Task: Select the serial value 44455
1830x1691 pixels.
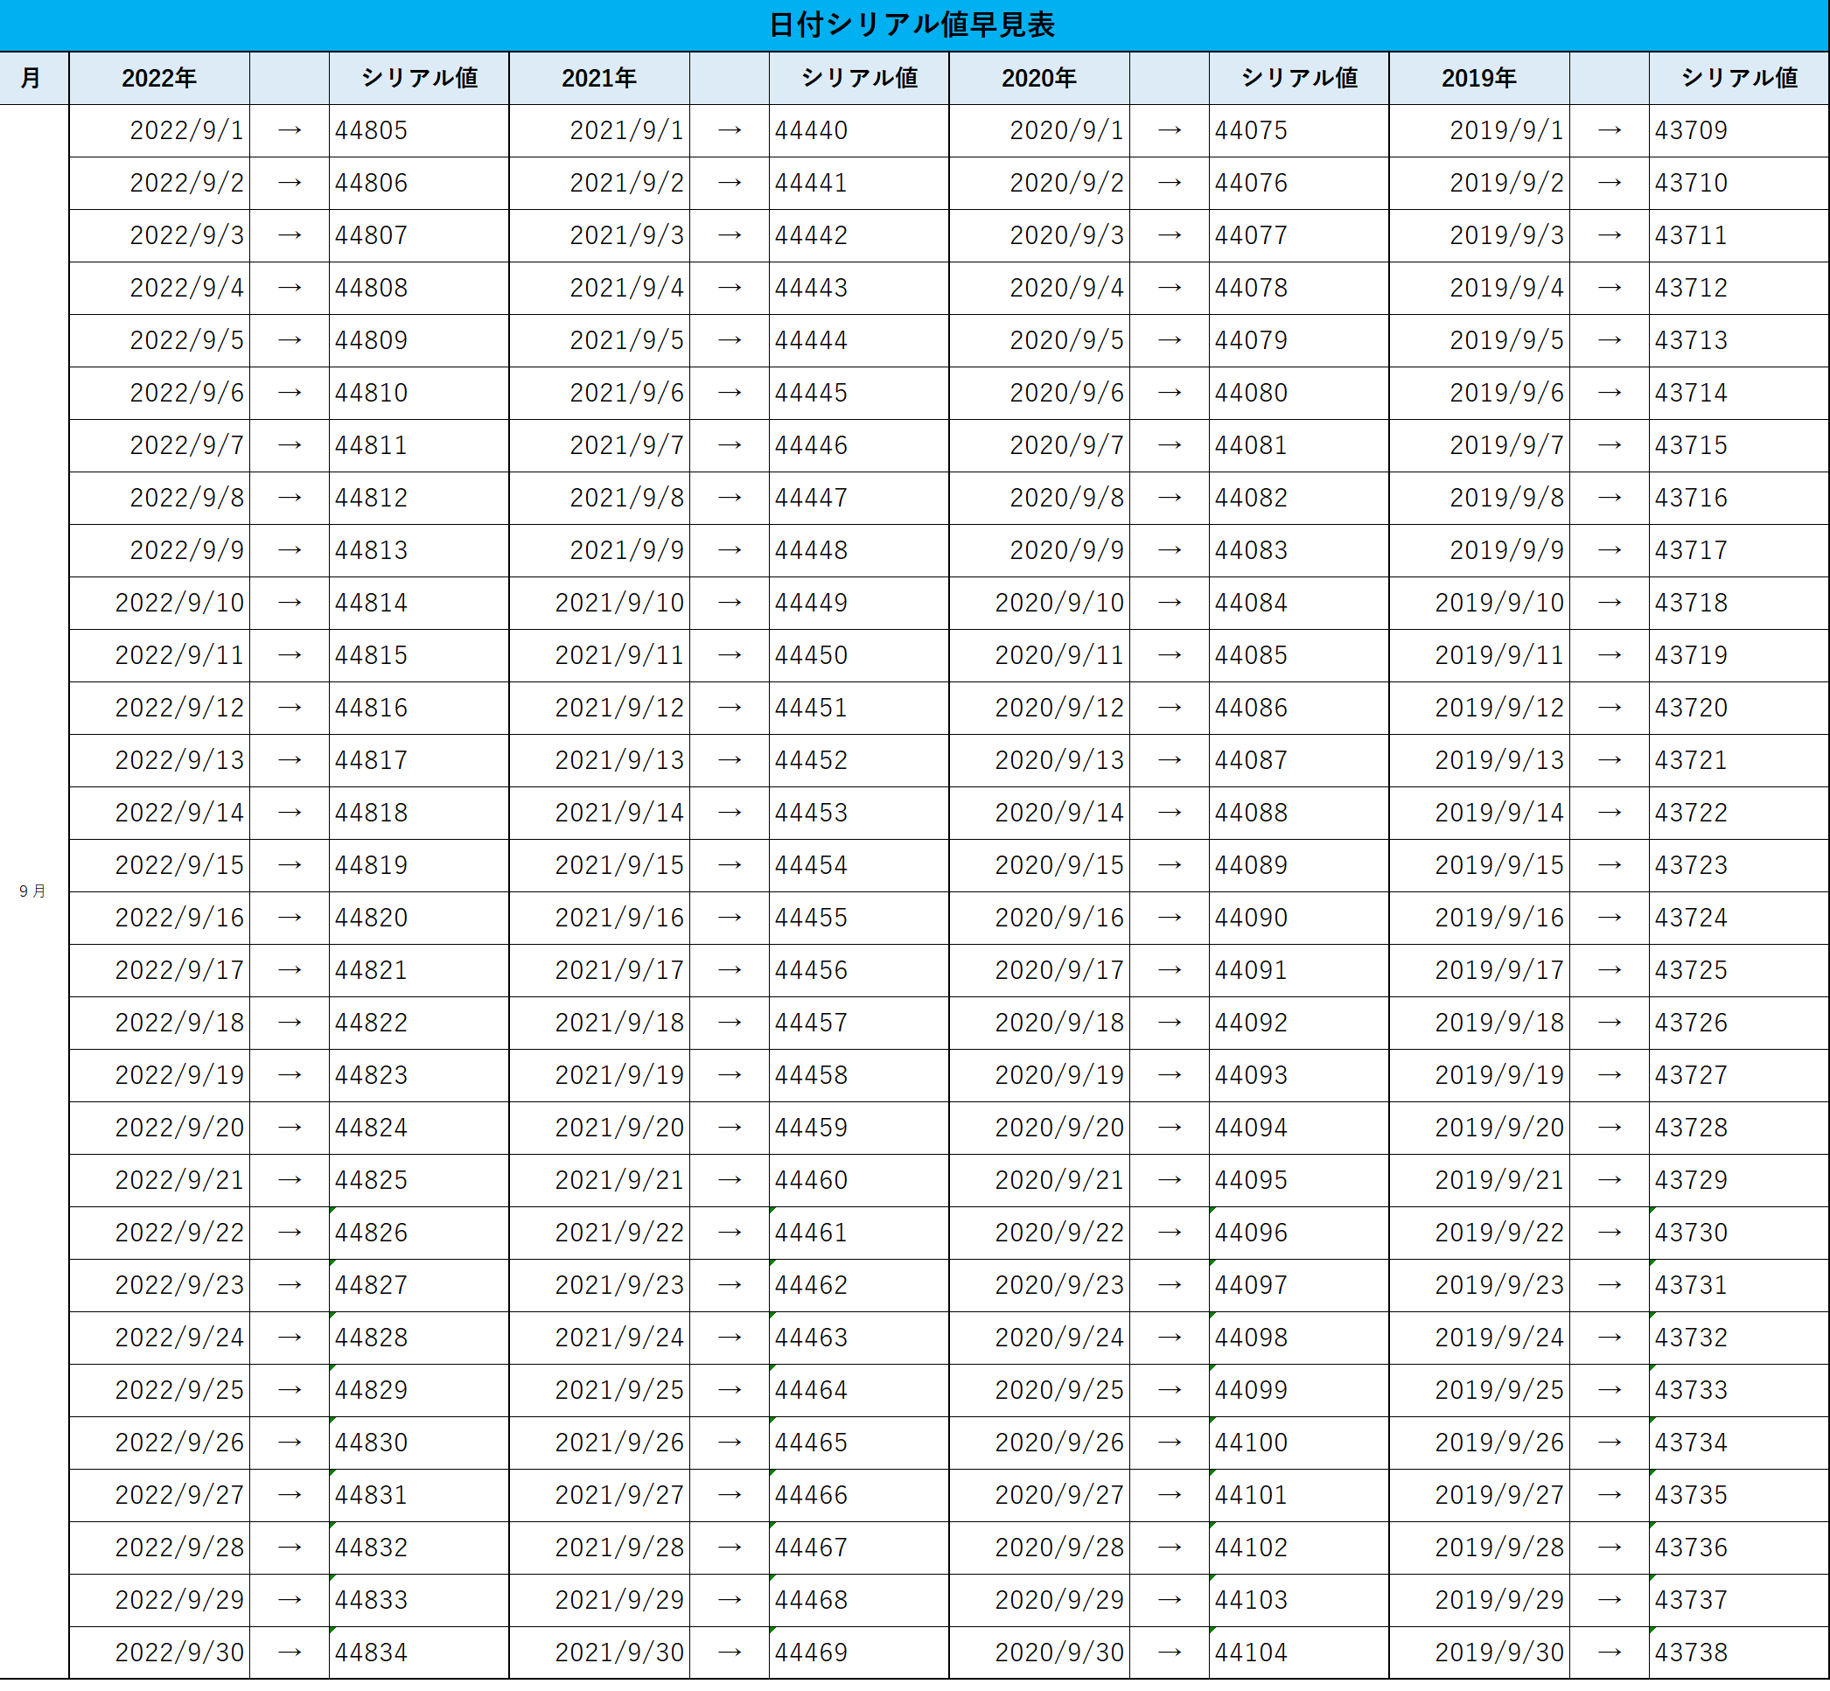Action: click(x=859, y=918)
